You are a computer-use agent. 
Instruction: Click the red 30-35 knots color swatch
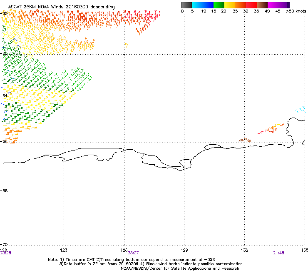click(x=251, y=5)
